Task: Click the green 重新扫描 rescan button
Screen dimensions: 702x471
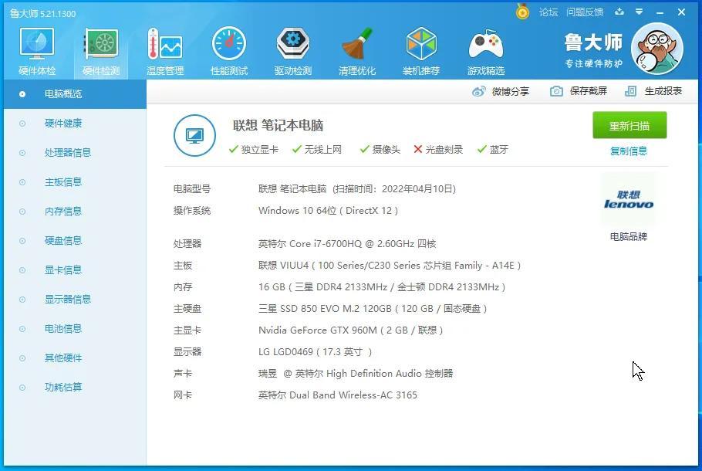Action: [629, 126]
